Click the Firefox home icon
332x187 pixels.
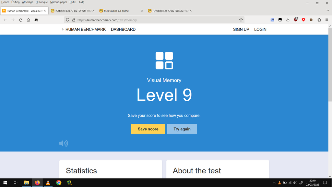point(29,20)
